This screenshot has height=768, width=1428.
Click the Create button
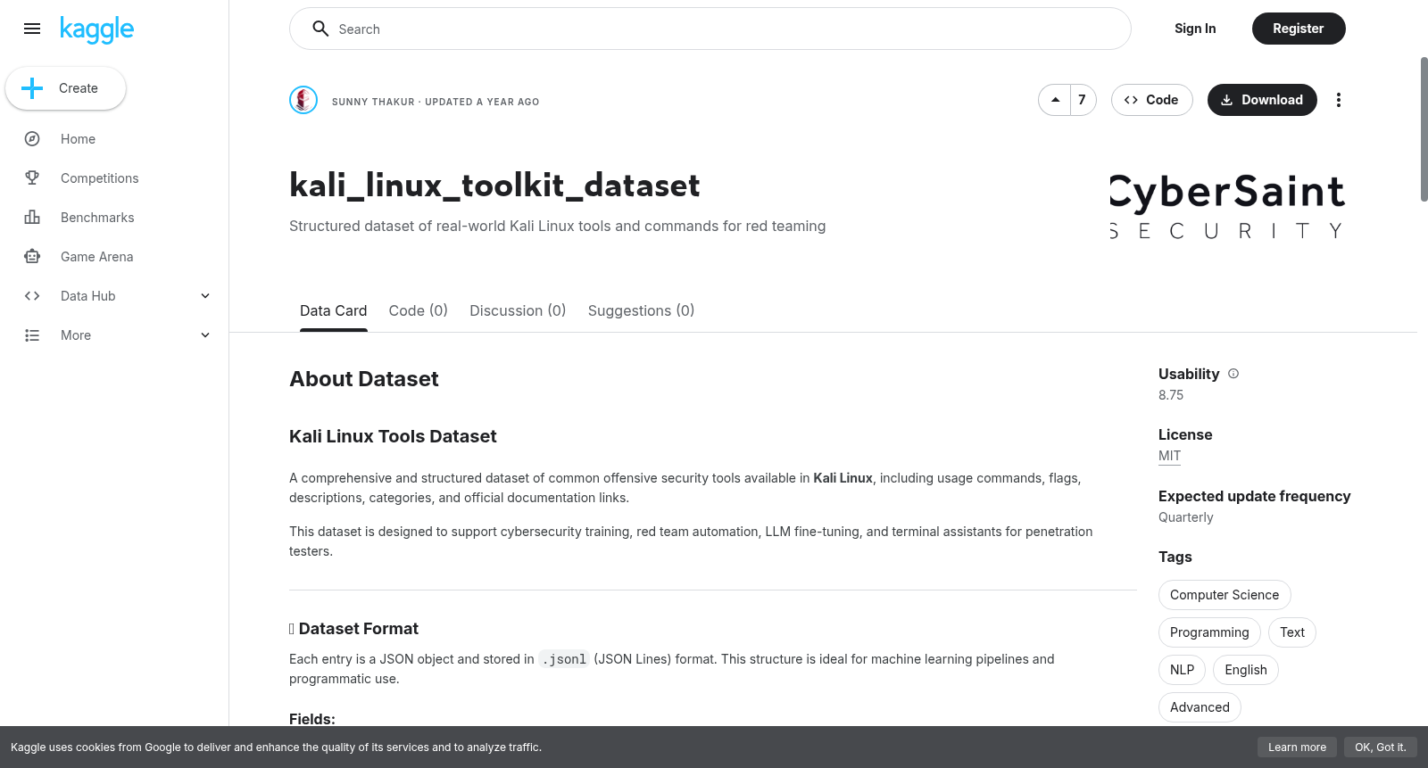click(x=66, y=88)
